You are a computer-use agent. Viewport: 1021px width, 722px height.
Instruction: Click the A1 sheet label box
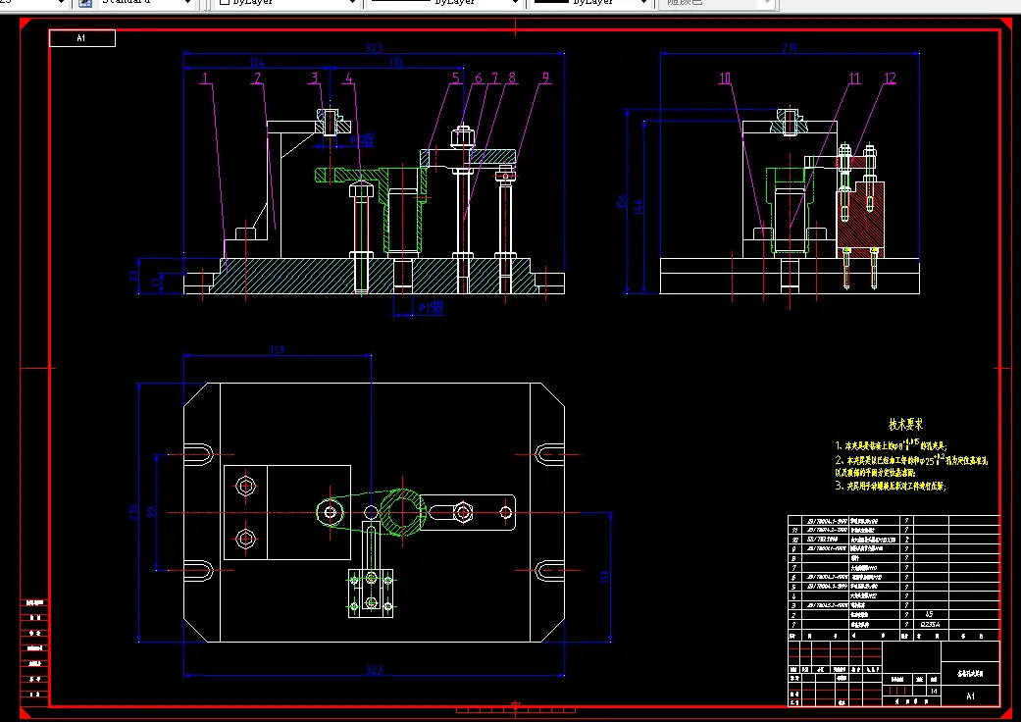[82, 38]
